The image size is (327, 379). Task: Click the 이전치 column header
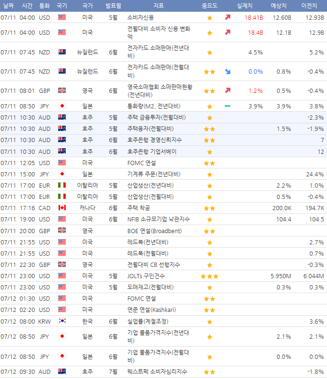[309, 6]
